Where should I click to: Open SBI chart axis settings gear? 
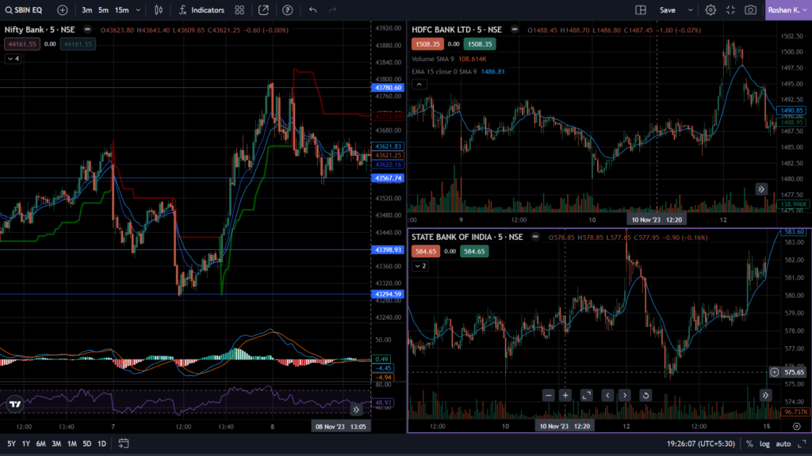pyautogui.click(x=796, y=427)
